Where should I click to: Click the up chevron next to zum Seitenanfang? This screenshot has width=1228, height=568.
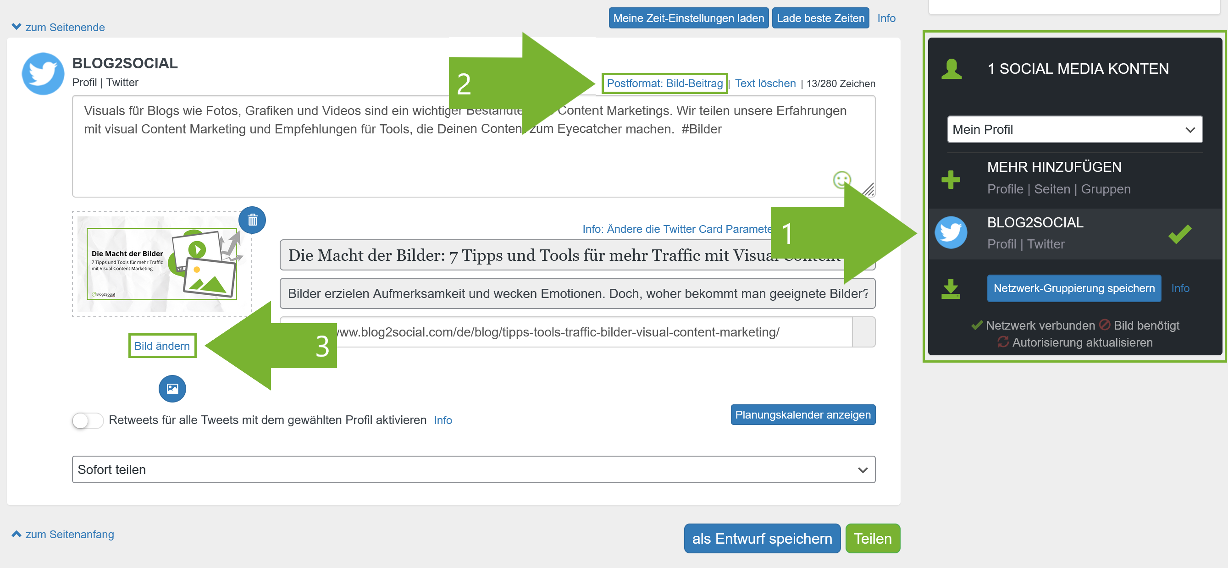[x=16, y=534]
